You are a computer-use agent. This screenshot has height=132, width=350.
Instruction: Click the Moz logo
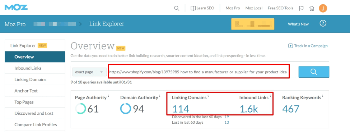[x=16, y=8]
